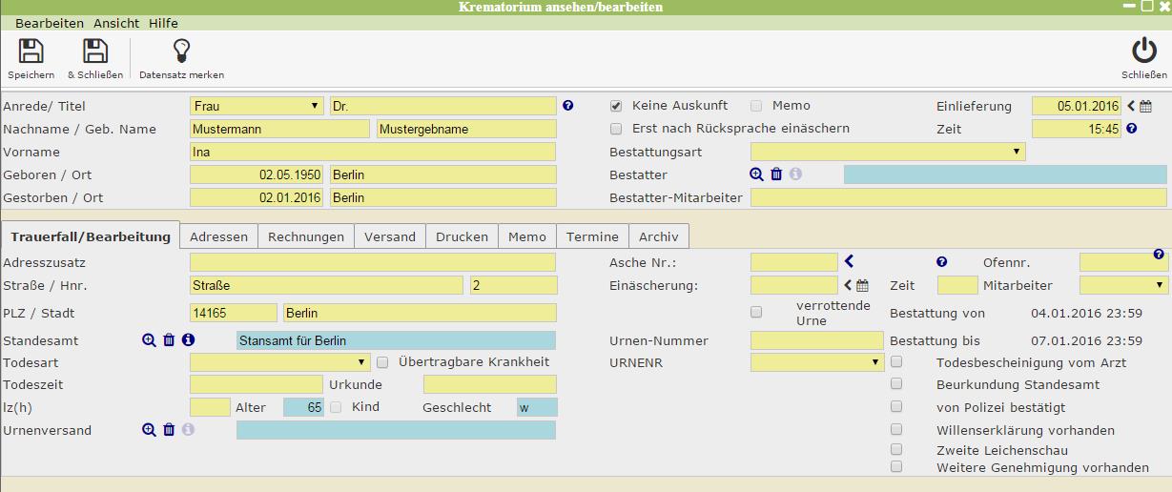
Task: Click the trash icon next to Standesamt
Action: pos(169,340)
